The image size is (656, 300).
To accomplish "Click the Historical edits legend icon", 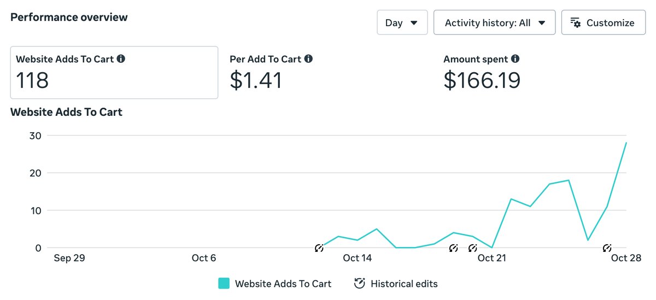I will click(x=359, y=283).
